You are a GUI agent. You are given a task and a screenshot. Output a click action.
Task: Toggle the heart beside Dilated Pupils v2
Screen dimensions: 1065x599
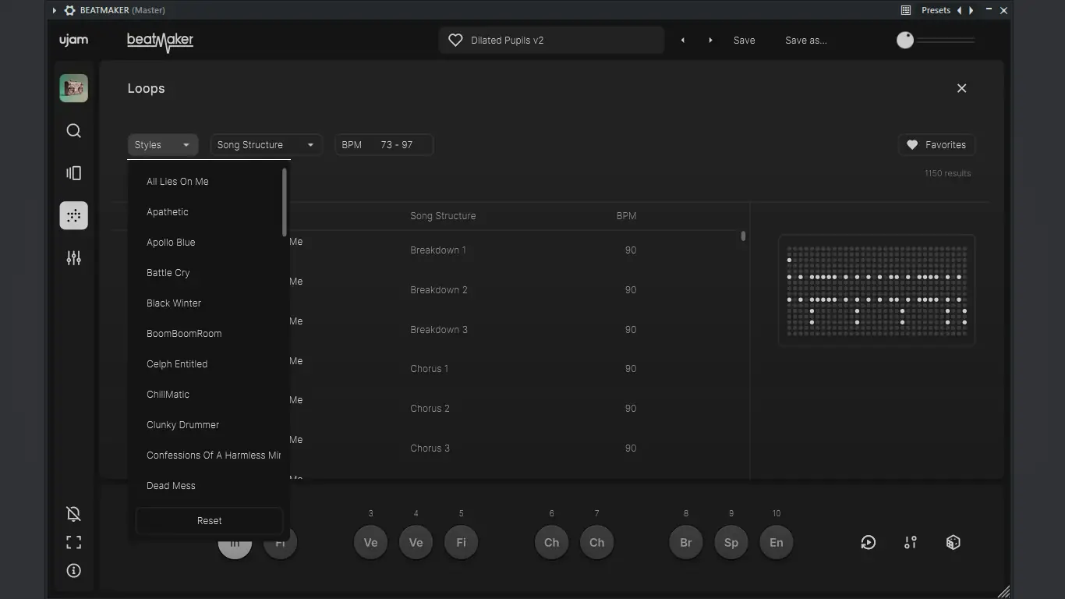pyautogui.click(x=455, y=41)
